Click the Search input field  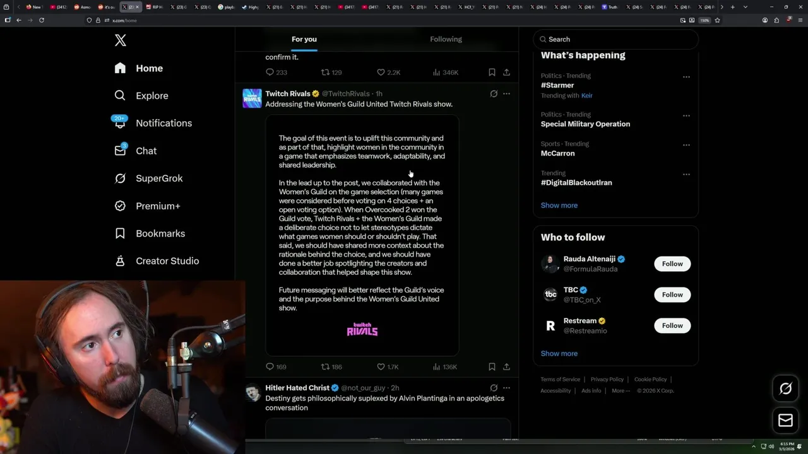pos(615,39)
